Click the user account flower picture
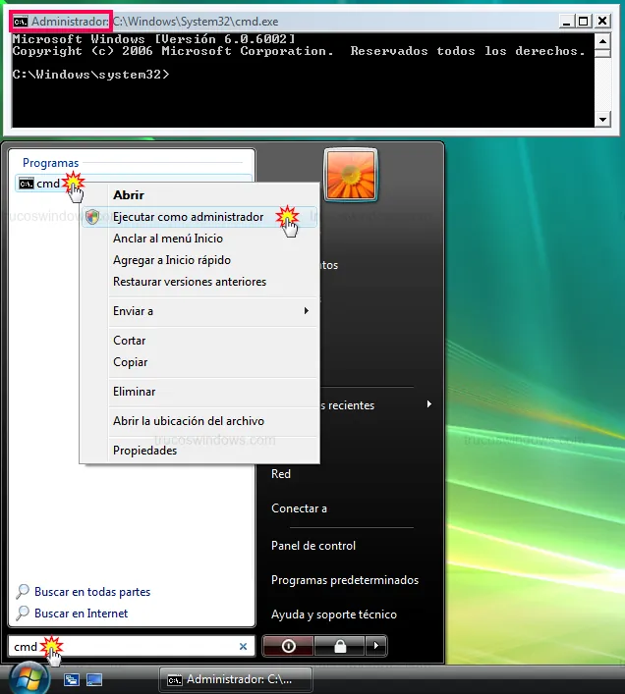The width and height of the screenshot is (625, 694). pos(351,176)
